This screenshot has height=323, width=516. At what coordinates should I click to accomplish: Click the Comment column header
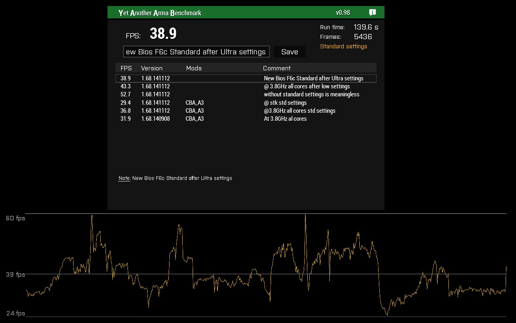(277, 68)
